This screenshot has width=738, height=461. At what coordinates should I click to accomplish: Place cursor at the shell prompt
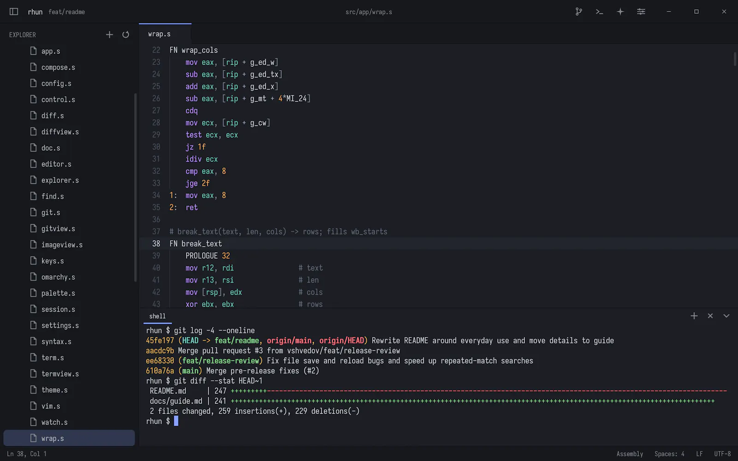pyautogui.click(x=176, y=421)
